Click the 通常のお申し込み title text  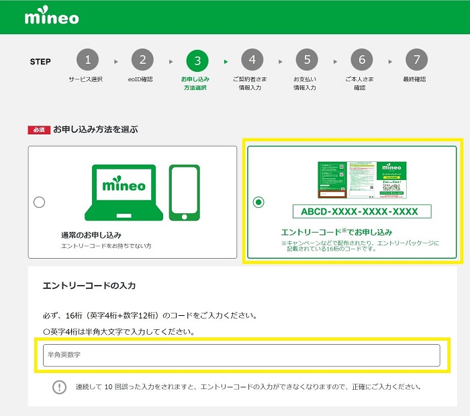coord(91,235)
